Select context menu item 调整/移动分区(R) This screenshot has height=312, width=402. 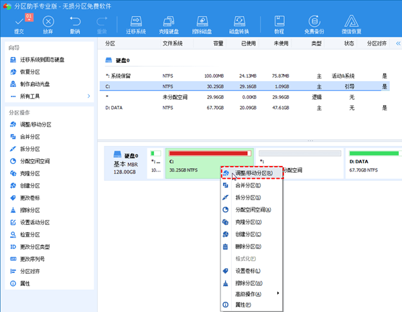[x=253, y=173]
